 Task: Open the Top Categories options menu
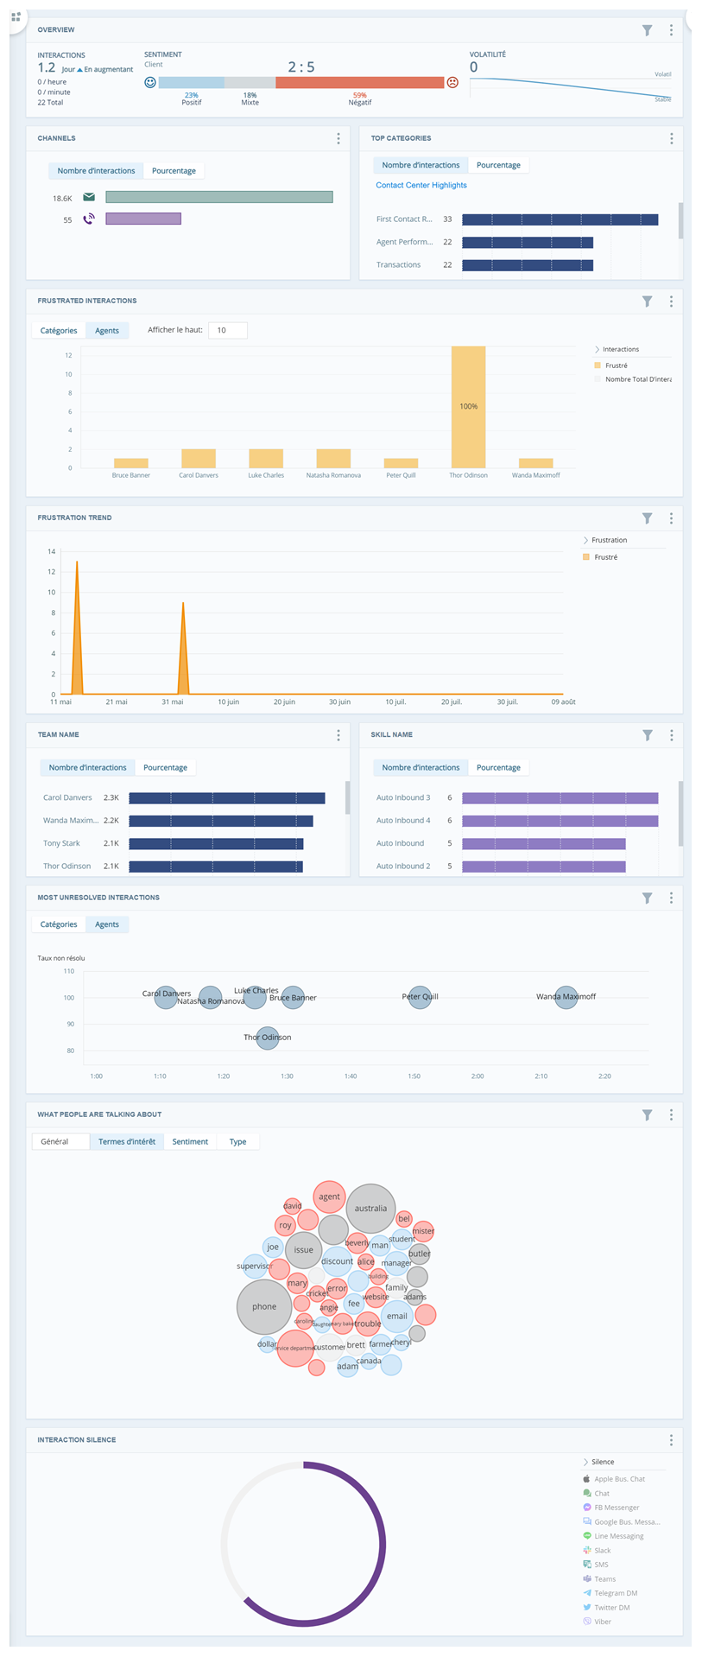pos(671,138)
